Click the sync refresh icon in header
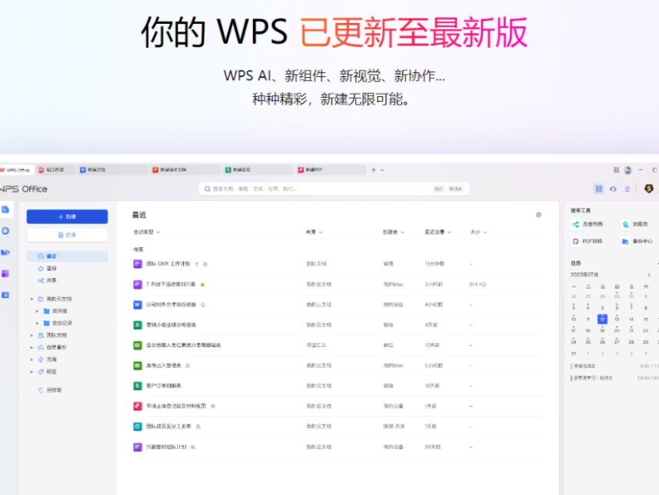This screenshot has height=495, width=659. tap(613, 189)
